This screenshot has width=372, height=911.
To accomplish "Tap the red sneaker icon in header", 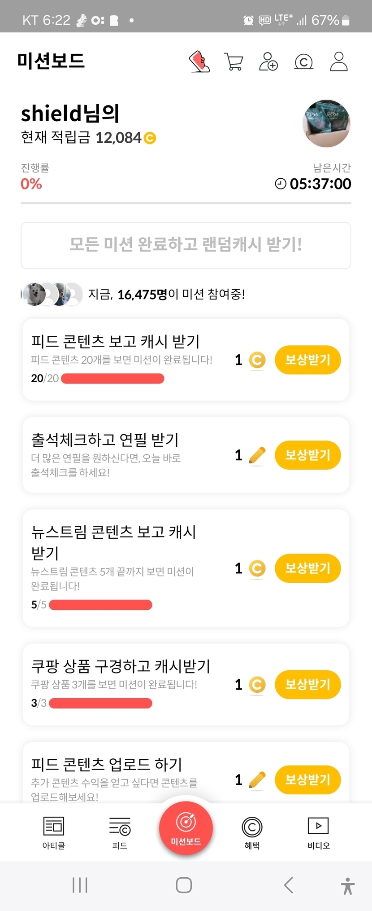I will pos(199,62).
